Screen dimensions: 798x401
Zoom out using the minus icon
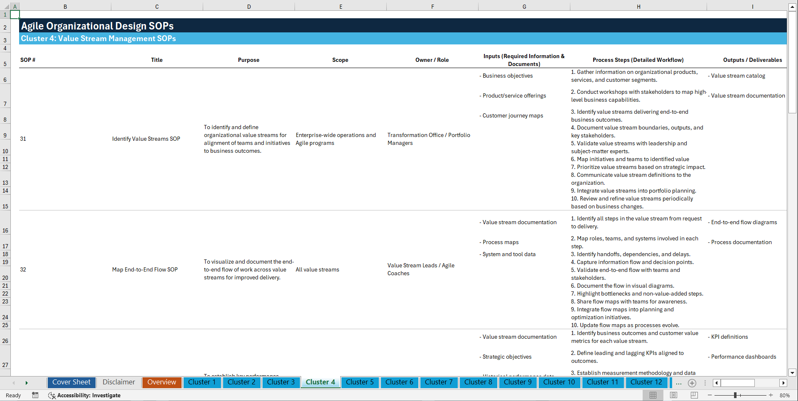click(710, 395)
